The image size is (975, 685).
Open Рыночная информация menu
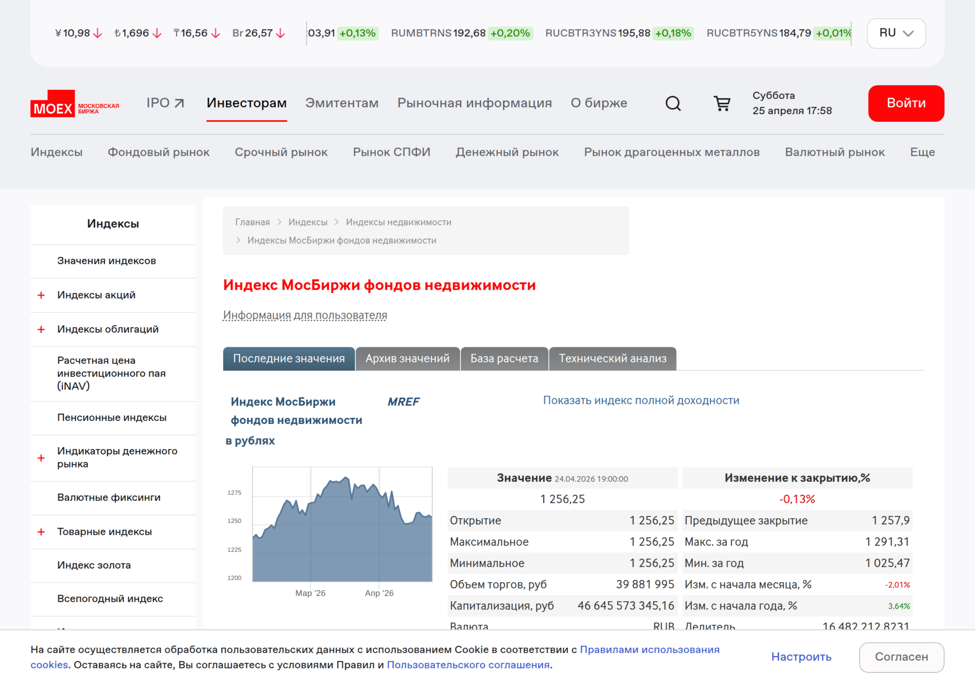[x=475, y=103]
